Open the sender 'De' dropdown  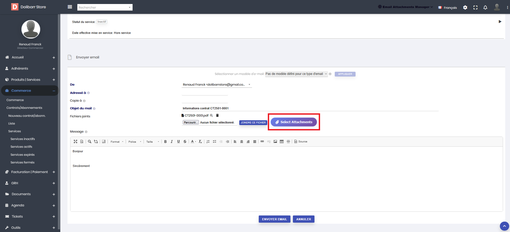[x=217, y=85]
